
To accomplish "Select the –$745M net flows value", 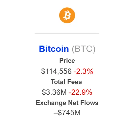I will pyautogui.click(x=67, y=113).
